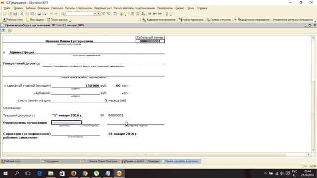This screenshot has width=317, height=178.
Task: Open Медицинское страхование panel
Action: [x=252, y=20]
